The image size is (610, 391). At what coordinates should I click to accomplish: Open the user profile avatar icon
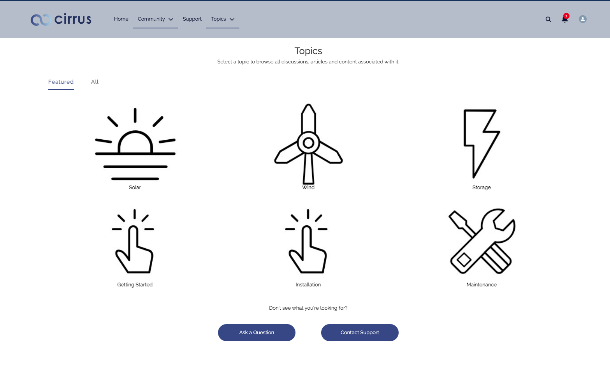(582, 19)
